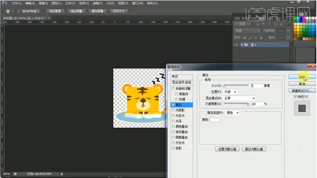Click the 打印尺寸 button
The image size is (317, 178).
(x=119, y=11)
